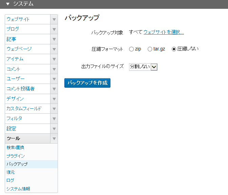This screenshot has width=228, height=195.
Task: Click the システム header title
Action: tap(23, 4)
